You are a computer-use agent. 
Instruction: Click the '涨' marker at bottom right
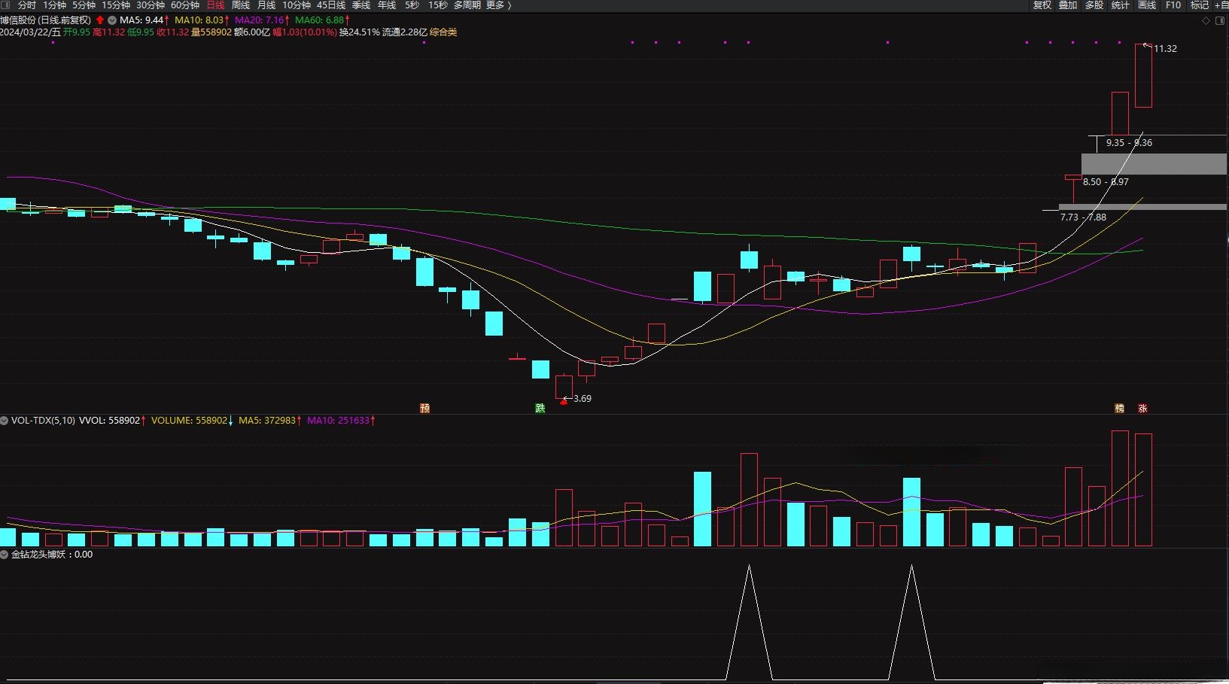1142,409
